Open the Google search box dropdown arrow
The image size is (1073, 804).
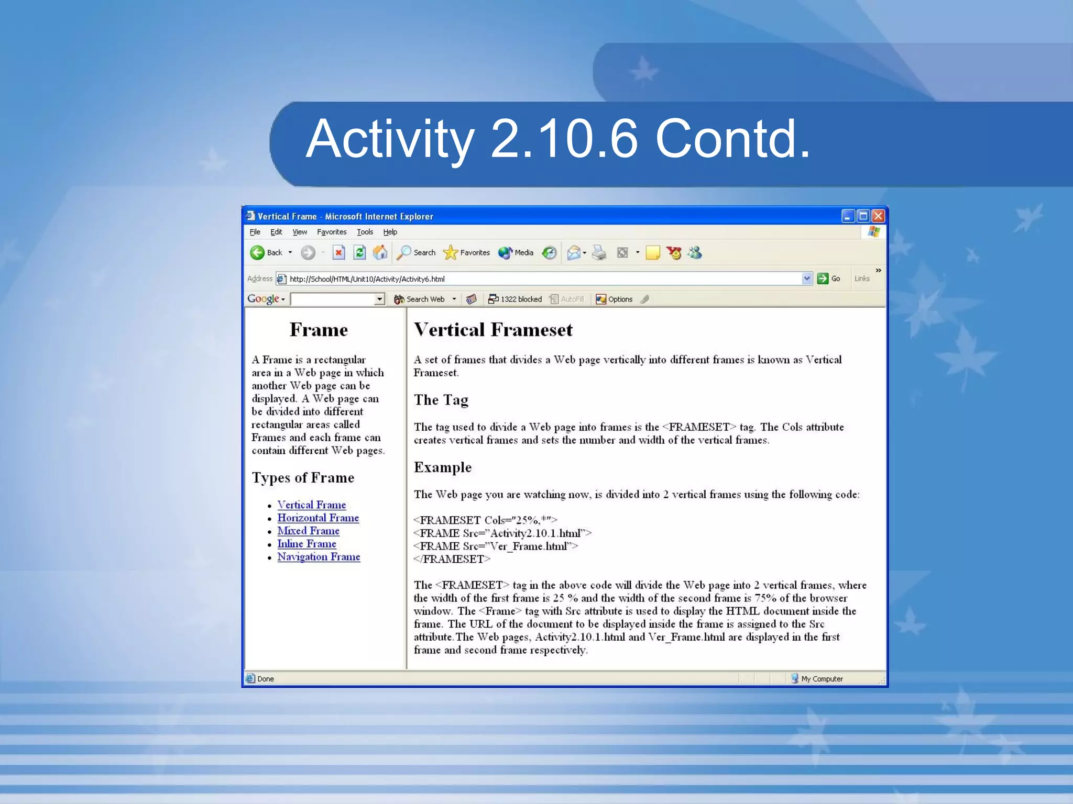pyautogui.click(x=380, y=299)
